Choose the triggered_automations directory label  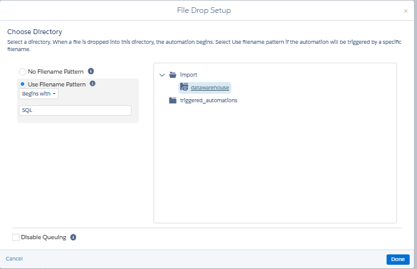(x=209, y=100)
